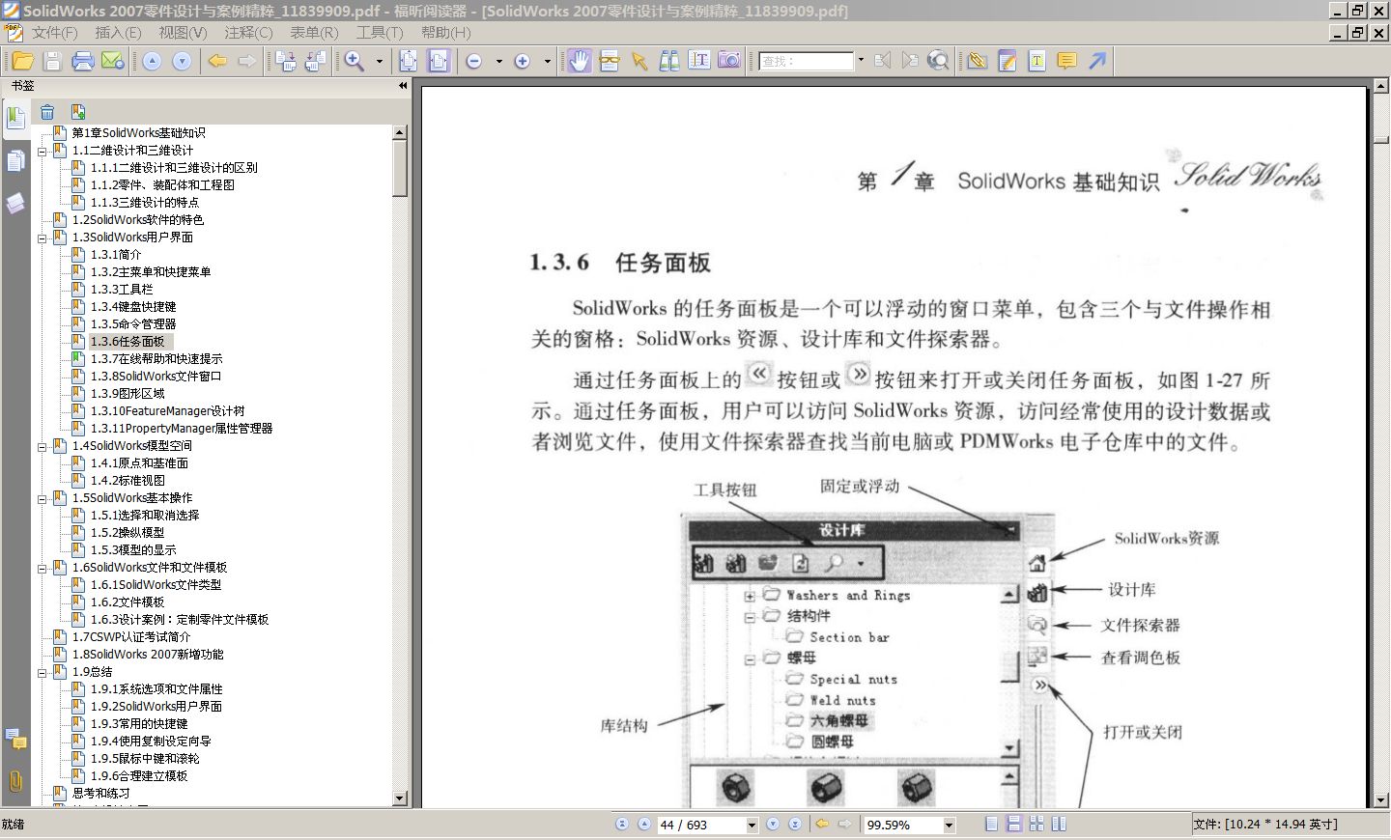Open the 文件(F) menu
This screenshot has width=1391, height=840.
[54, 33]
